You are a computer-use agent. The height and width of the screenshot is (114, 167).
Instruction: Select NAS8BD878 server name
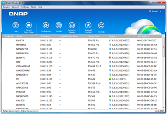coord(22,96)
